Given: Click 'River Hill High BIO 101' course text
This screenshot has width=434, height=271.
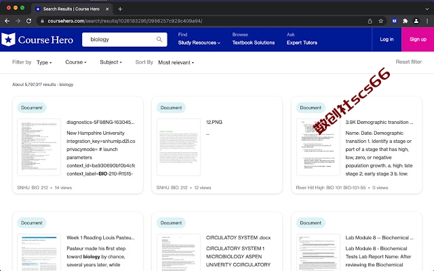Looking at the screenshot, I should [x=331, y=188].
